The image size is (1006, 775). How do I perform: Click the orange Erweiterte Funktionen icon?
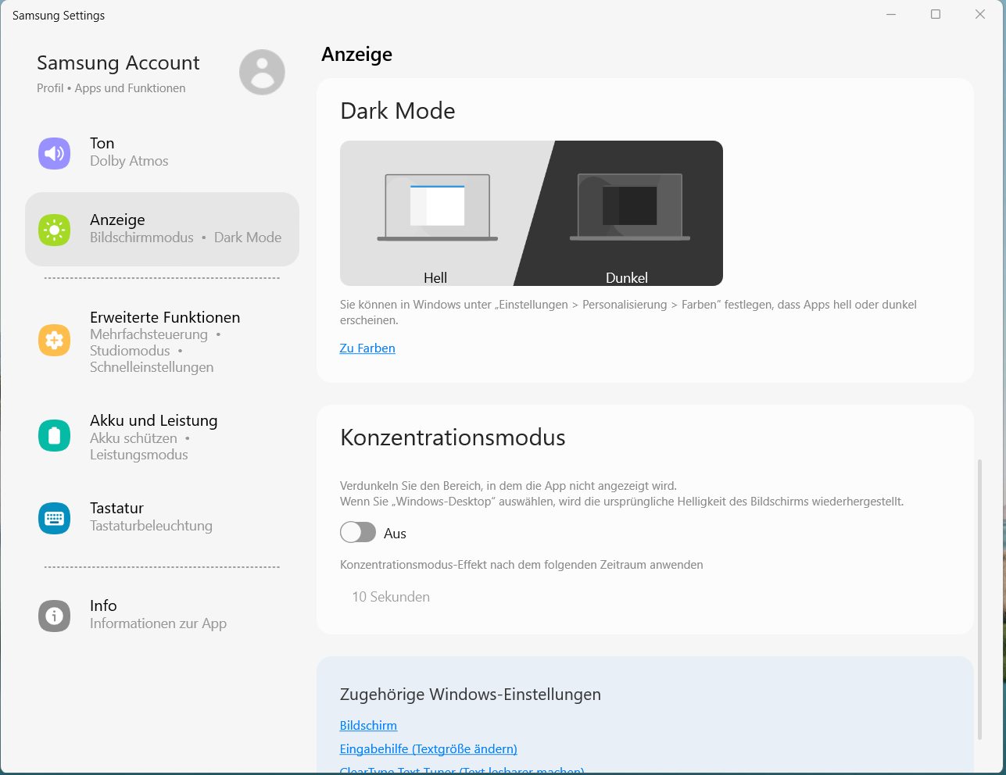click(54, 341)
